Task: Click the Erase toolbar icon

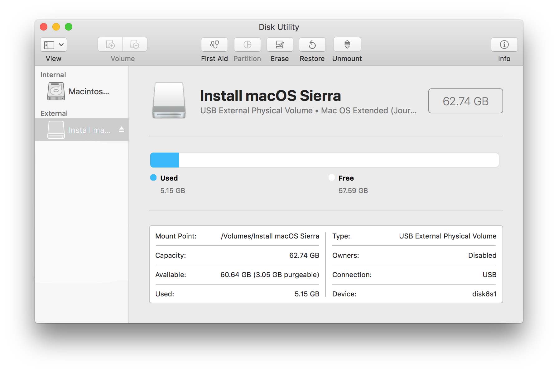Action: pos(280,45)
